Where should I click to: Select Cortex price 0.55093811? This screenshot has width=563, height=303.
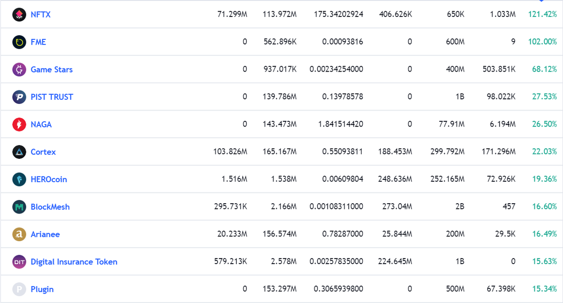pyautogui.click(x=342, y=152)
